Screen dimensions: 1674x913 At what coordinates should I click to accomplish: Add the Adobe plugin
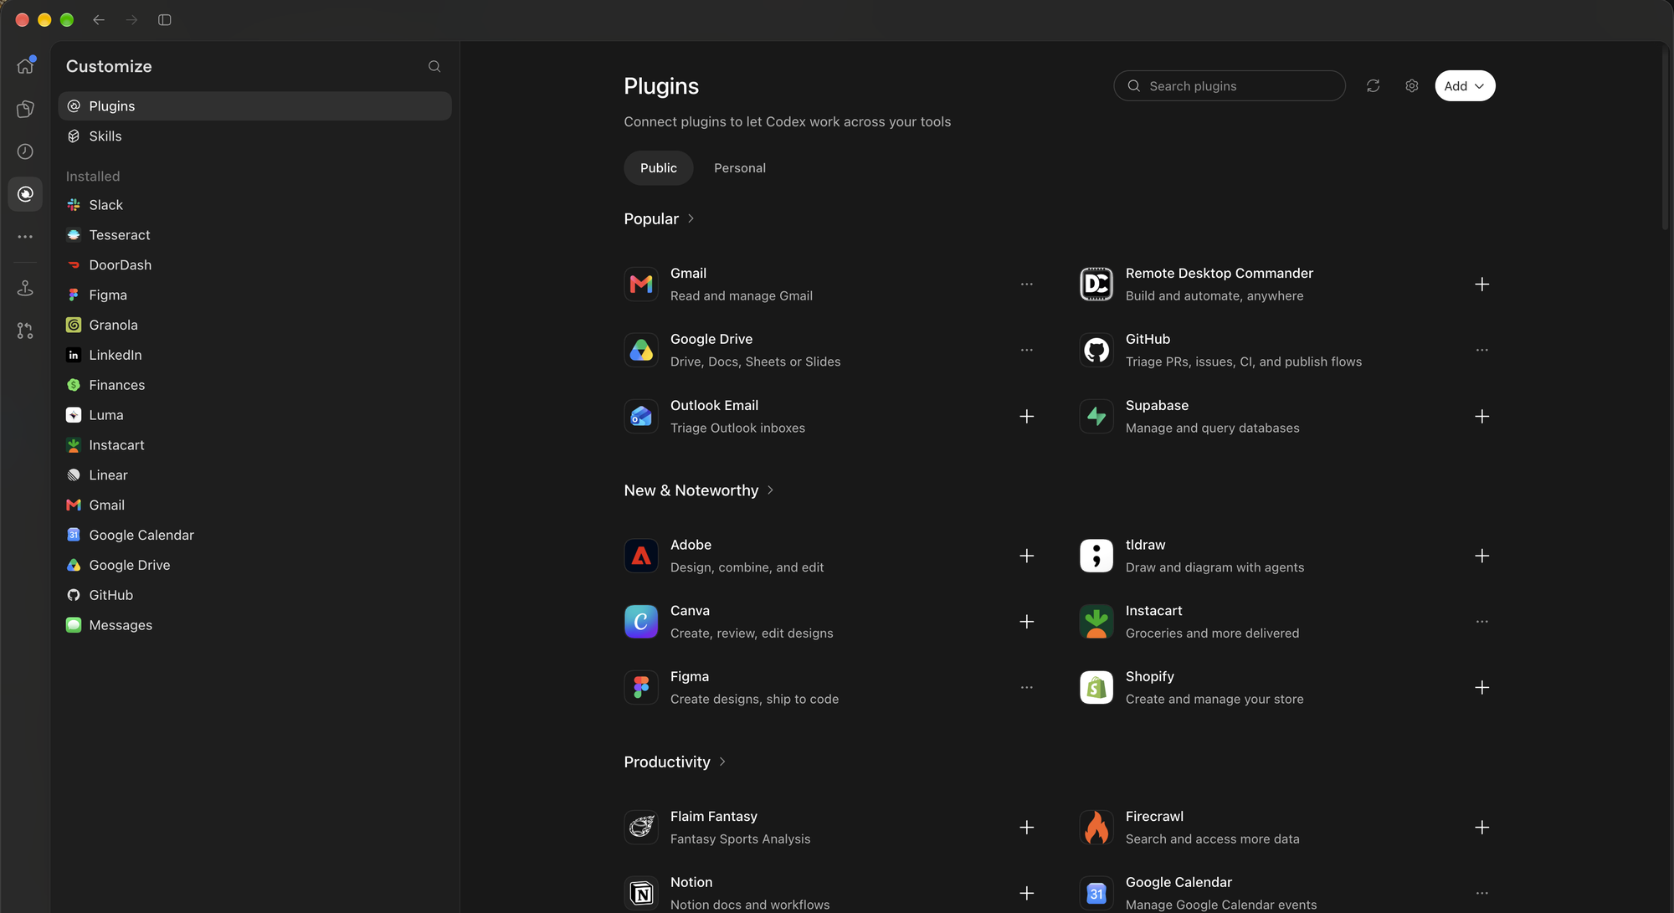click(x=1026, y=556)
